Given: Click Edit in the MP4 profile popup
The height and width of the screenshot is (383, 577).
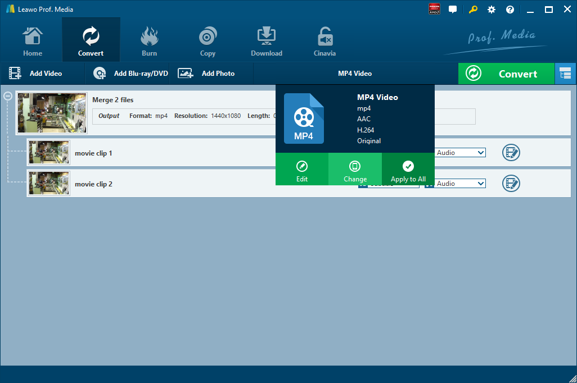Looking at the screenshot, I should [302, 171].
